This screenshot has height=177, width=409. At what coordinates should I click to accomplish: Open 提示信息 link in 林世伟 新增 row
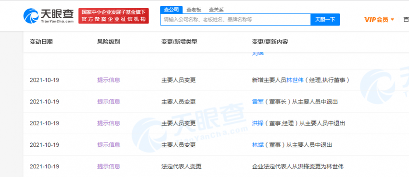[109, 80]
